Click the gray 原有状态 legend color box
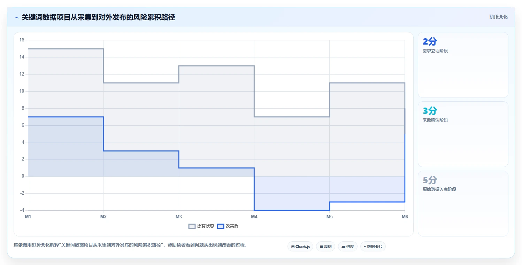 (192, 226)
